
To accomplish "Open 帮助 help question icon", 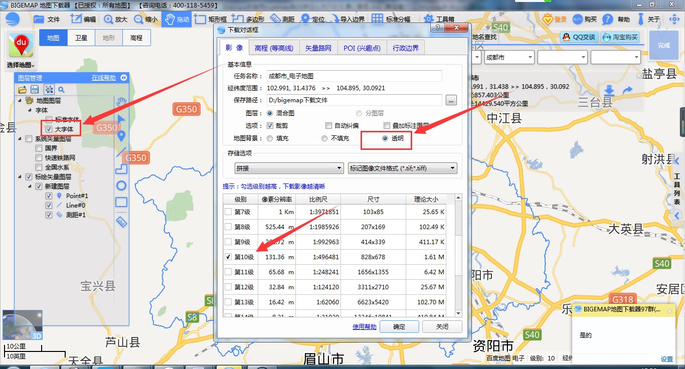I will 607,19.
